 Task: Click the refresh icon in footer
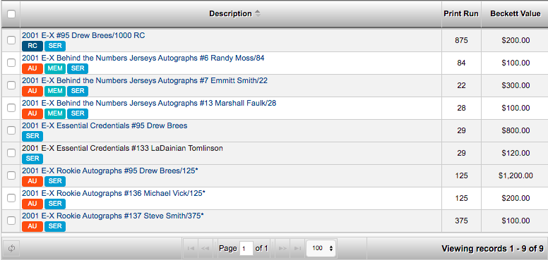pos(11,249)
